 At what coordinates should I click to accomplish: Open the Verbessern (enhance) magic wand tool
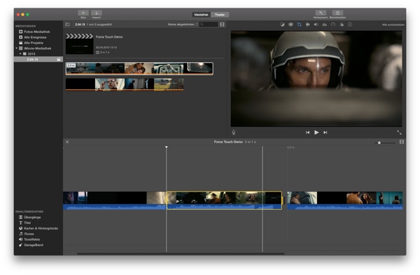321,13
